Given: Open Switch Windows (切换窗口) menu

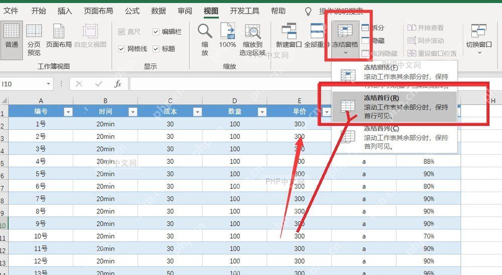Looking at the screenshot, I should 479,39.
